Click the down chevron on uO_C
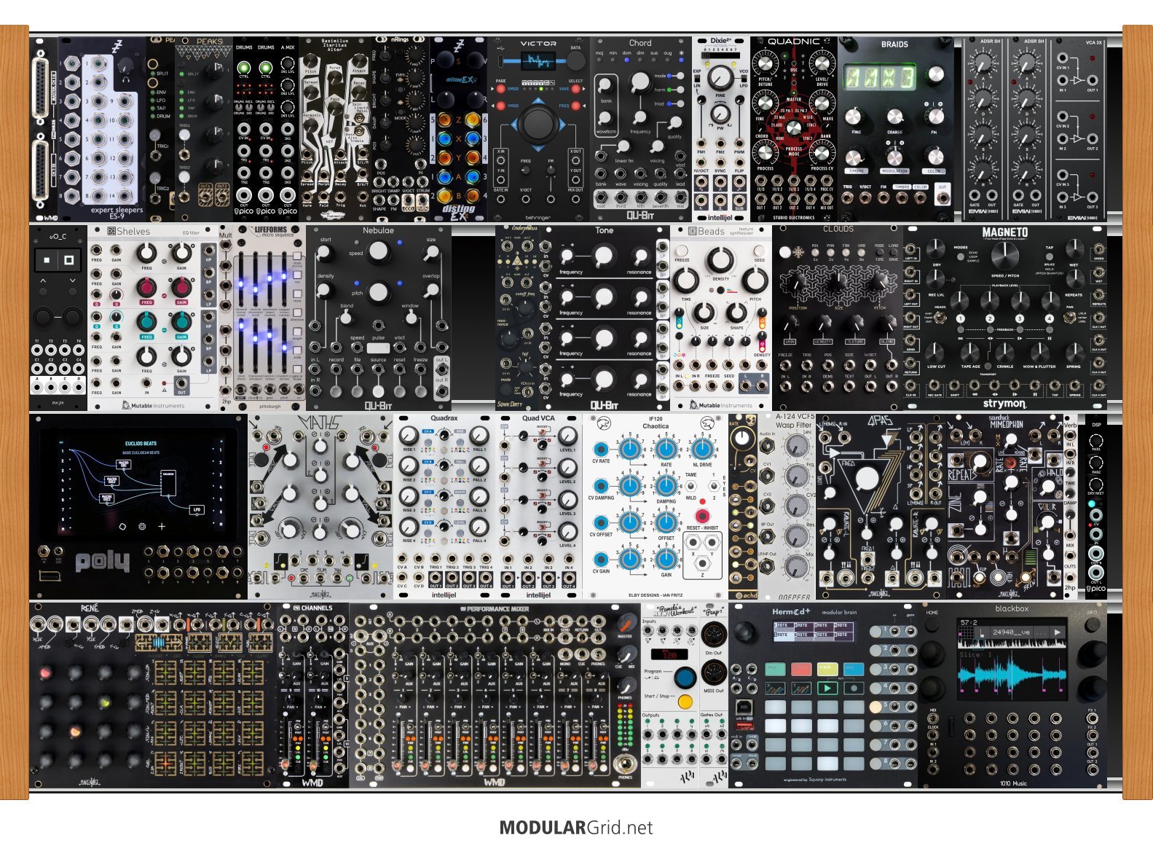 pyautogui.click(x=72, y=281)
